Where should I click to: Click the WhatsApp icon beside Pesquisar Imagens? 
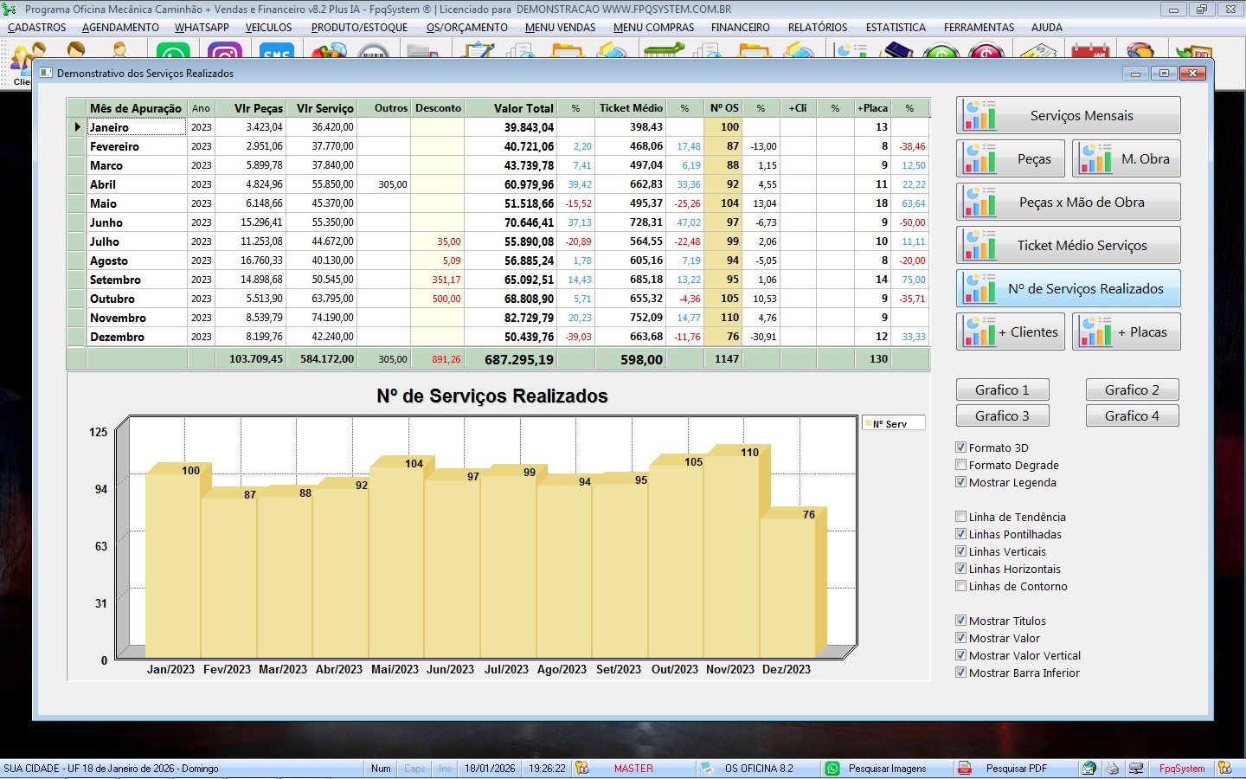coord(832,769)
